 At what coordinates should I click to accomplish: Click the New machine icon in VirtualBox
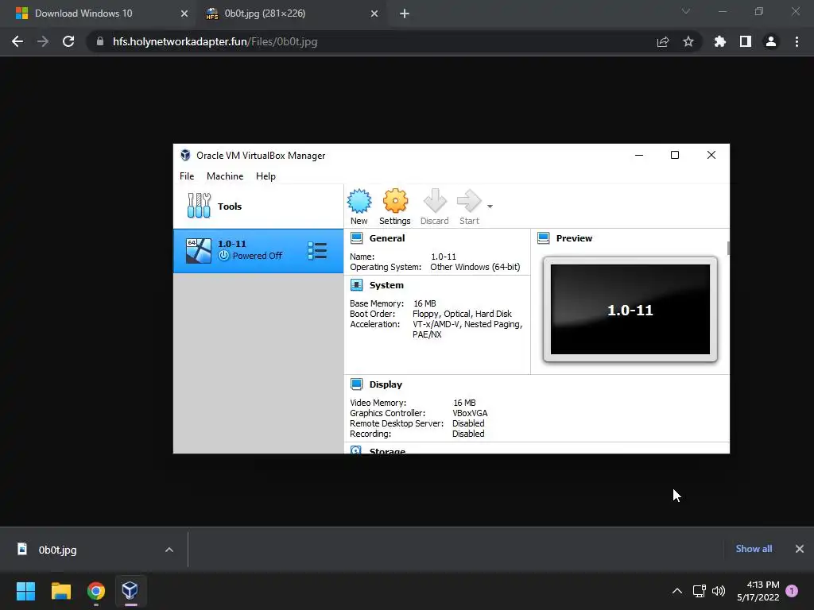click(x=359, y=201)
